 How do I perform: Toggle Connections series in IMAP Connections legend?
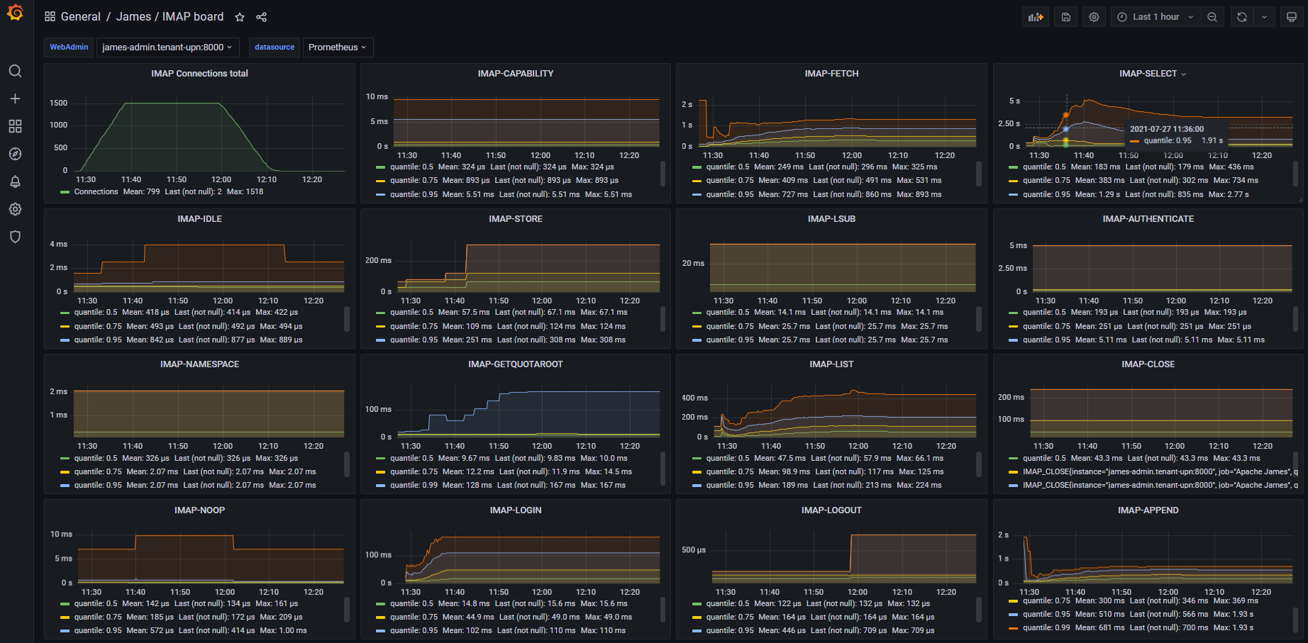click(x=96, y=191)
